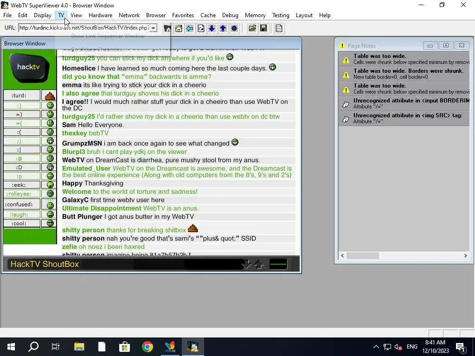Open File Explorer from the taskbar

79,347
